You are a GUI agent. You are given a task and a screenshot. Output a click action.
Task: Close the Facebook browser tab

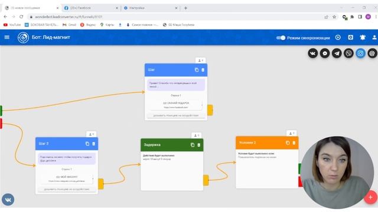[117, 8]
